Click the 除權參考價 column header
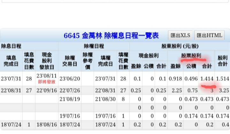The height and width of the screenshot is (134, 230). [x=88, y=61]
